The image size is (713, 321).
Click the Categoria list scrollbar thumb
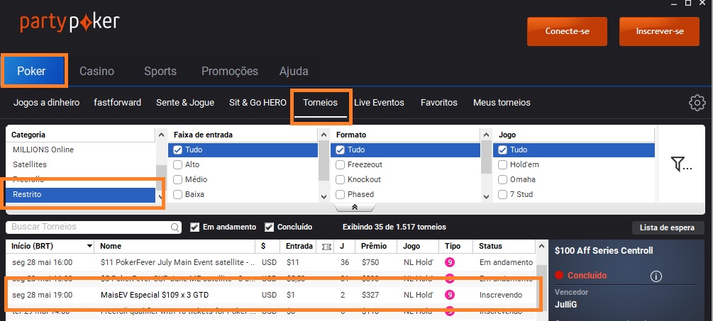click(161, 179)
